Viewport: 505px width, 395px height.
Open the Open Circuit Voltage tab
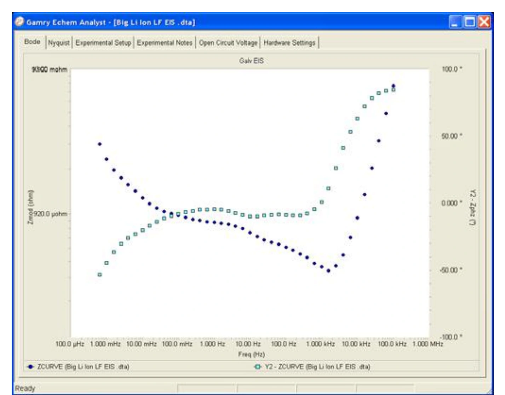point(228,43)
